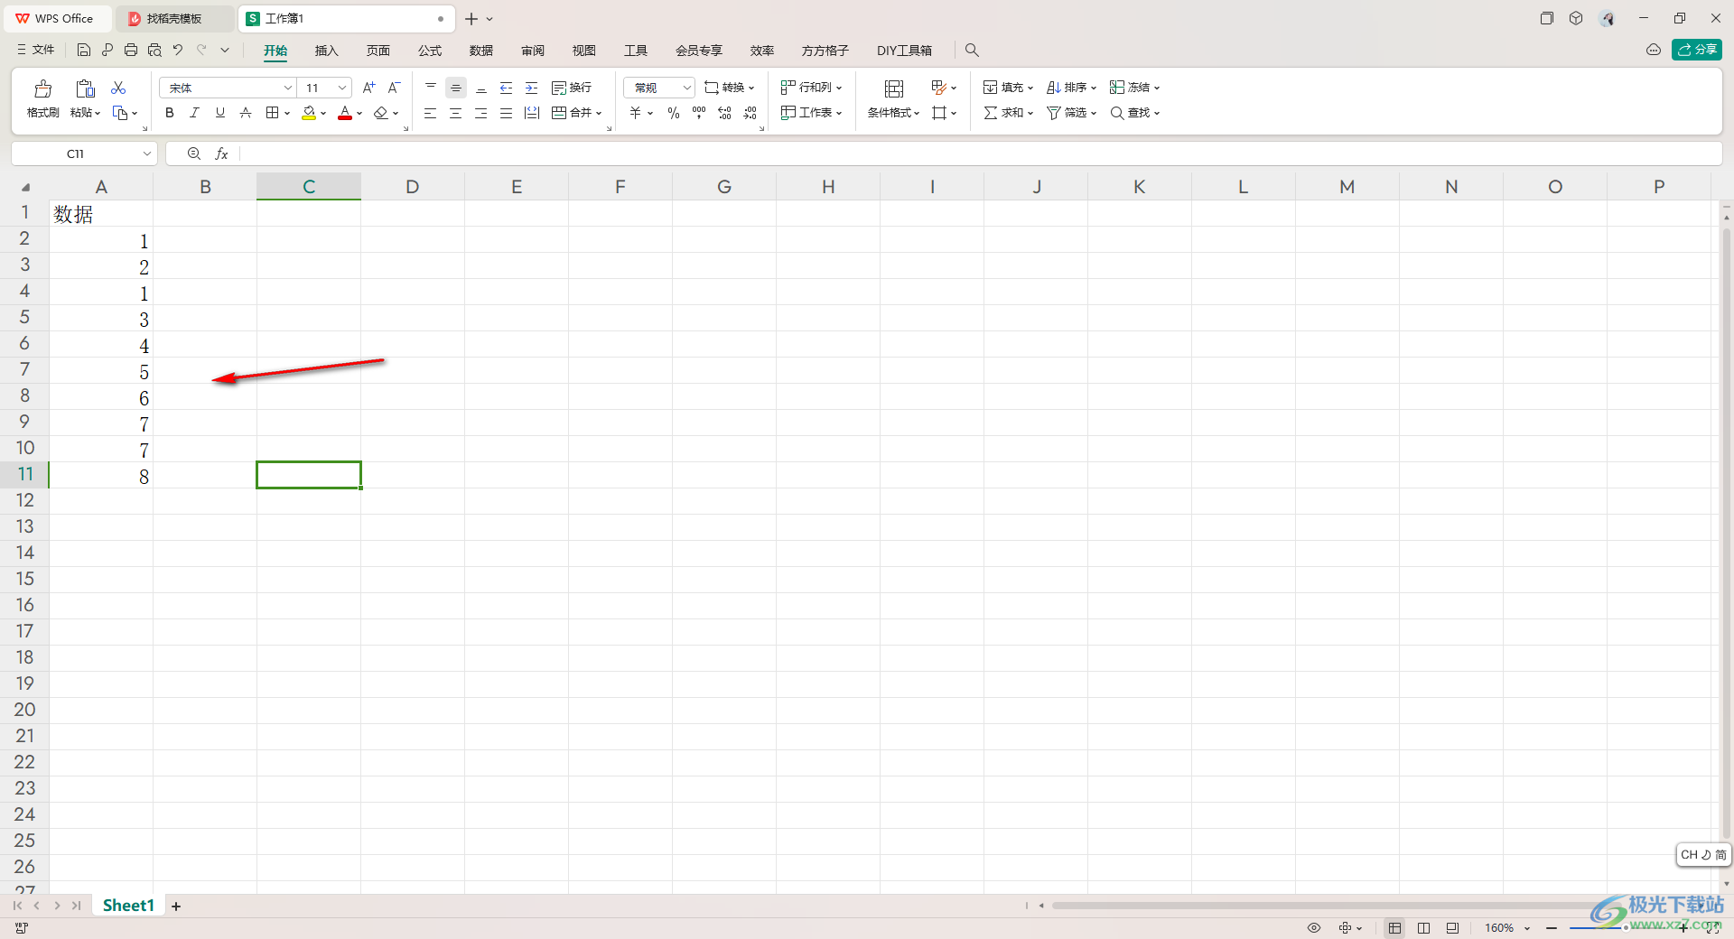
Task: Apply red font color swatch
Action: [345, 113]
